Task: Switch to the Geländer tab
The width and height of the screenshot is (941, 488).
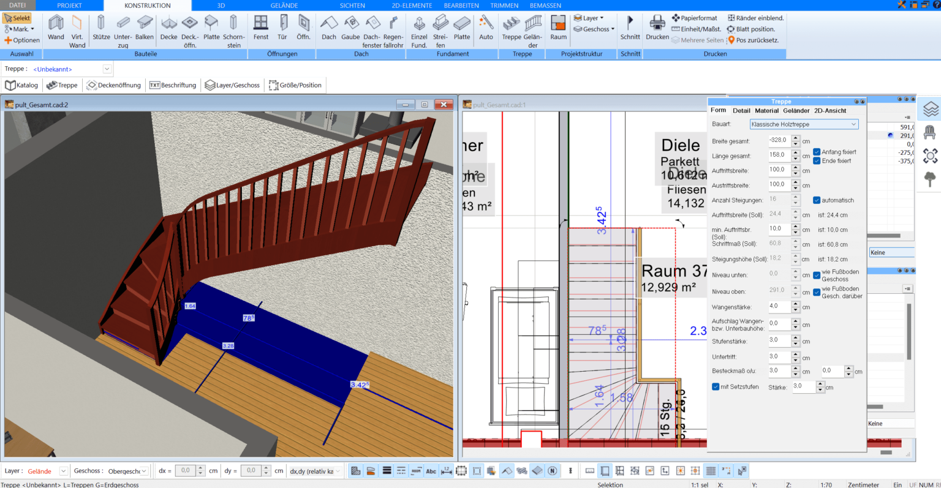Action: pos(796,111)
